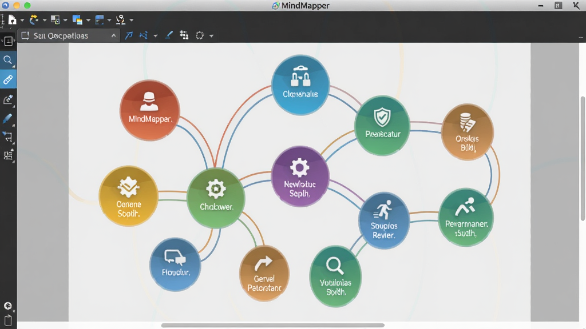The height and width of the screenshot is (329, 586).
Task: Select the blue Floudur chat node
Action: point(175,264)
